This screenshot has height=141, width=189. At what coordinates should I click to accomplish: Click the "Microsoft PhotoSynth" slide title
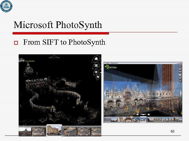click(x=58, y=25)
